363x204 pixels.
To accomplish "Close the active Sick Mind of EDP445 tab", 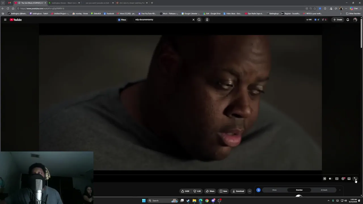I will coord(45,3).
